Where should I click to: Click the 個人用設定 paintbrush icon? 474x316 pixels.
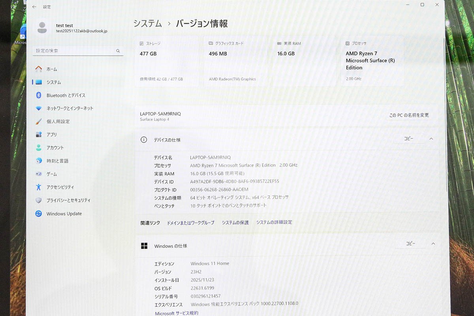(39, 122)
